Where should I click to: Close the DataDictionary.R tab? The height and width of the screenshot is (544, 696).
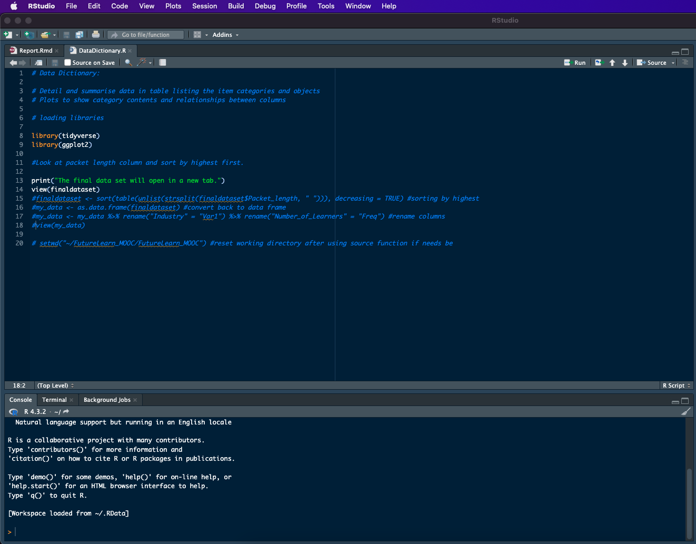pyautogui.click(x=130, y=51)
